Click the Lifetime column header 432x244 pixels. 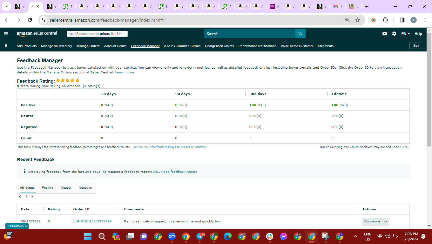pos(339,94)
